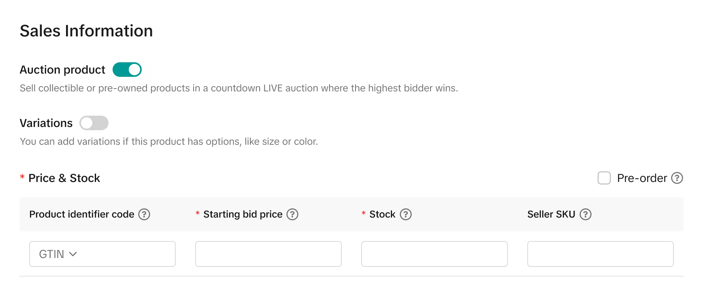Enable the Variations toggle
This screenshot has height=296, width=703.
(x=94, y=123)
